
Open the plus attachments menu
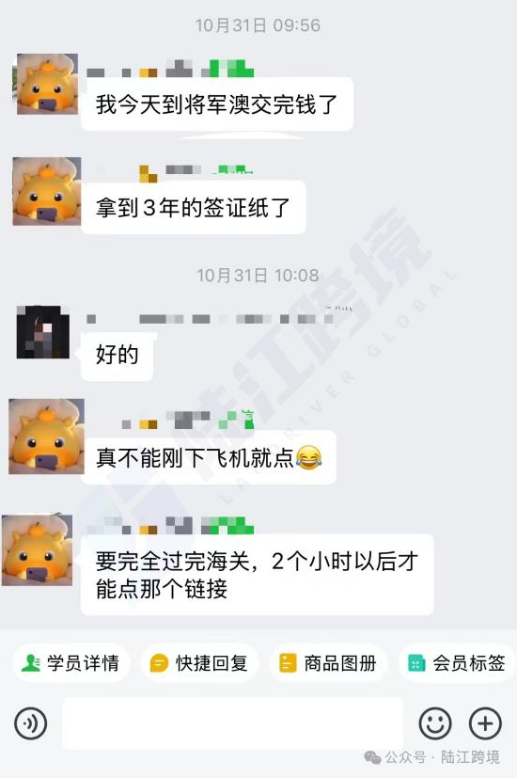pyautogui.click(x=485, y=723)
